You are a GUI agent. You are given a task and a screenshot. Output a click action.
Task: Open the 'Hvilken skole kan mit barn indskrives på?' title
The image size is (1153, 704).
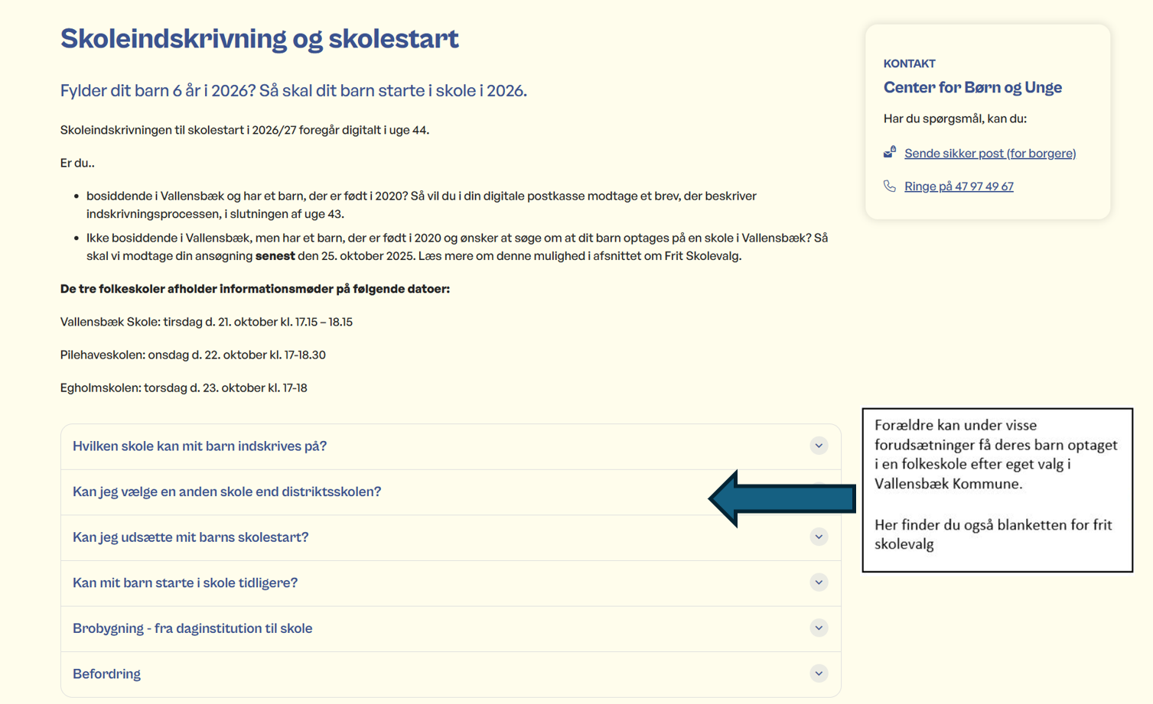pyautogui.click(x=199, y=446)
